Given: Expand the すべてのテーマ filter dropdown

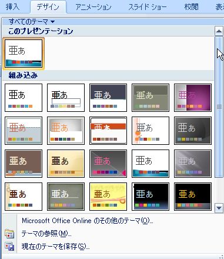Looking at the screenshot, I should tap(32, 21).
